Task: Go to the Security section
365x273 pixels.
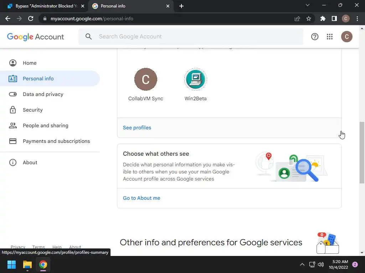Action: point(32,110)
